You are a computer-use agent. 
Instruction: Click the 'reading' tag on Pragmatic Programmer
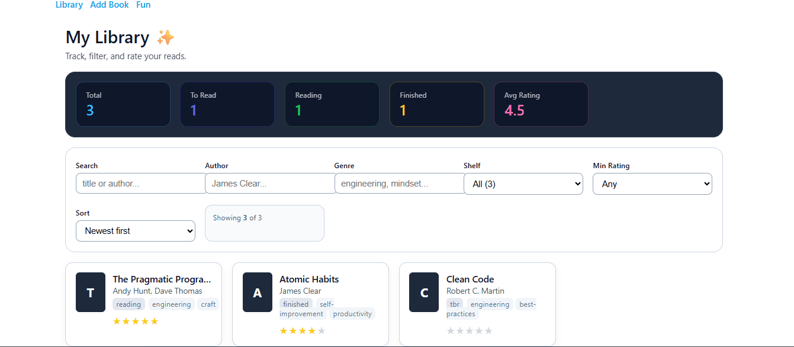[128, 304]
